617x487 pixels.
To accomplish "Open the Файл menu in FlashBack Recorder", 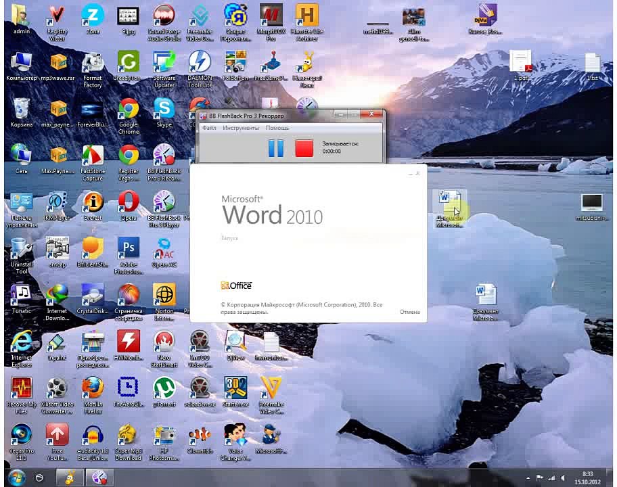I will point(209,128).
